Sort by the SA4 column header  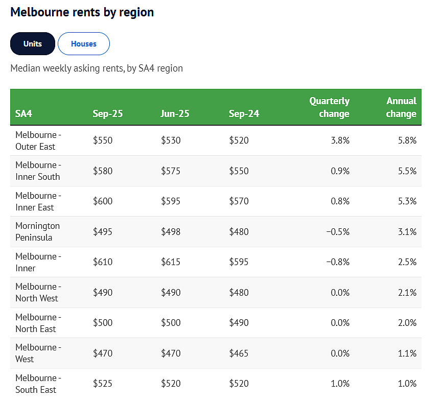pos(24,113)
